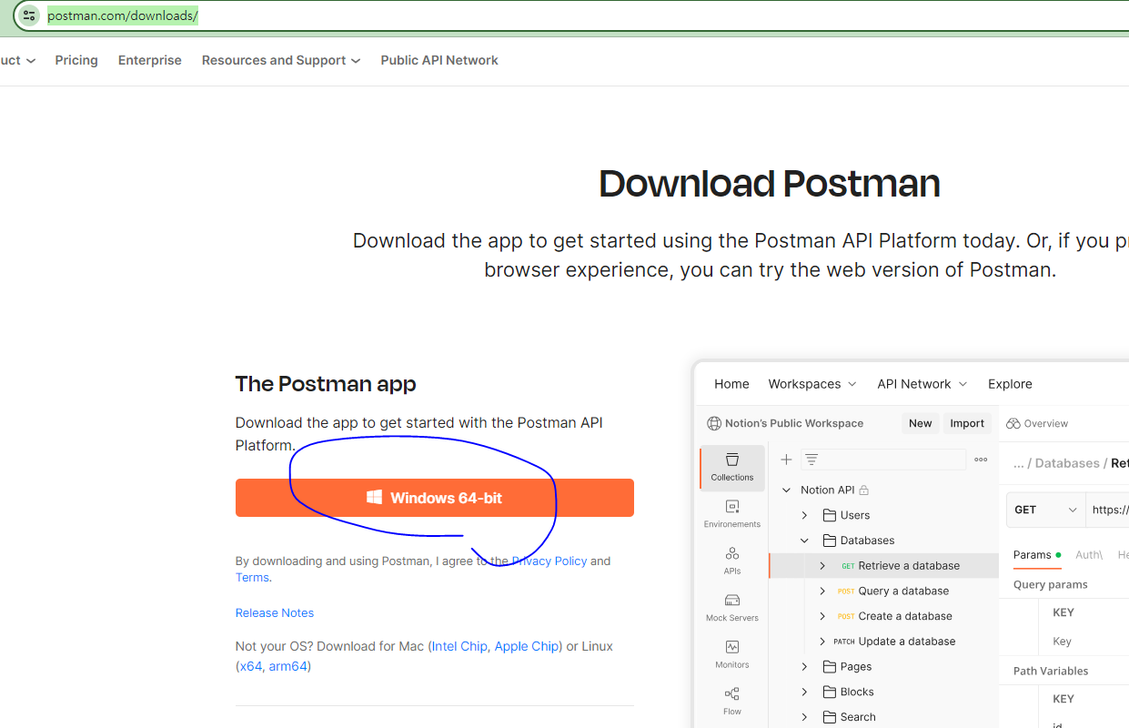This screenshot has width=1129, height=728.
Task: Click the Databases folder icon
Action: click(x=829, y=541)
